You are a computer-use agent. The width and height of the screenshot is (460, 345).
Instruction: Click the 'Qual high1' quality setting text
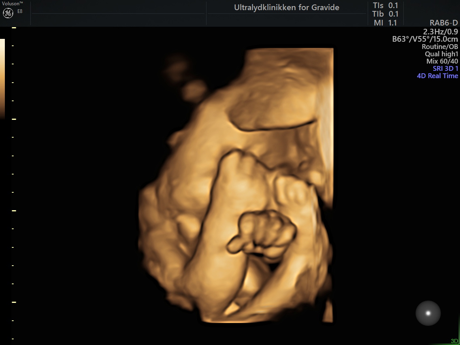click(441, 54)
